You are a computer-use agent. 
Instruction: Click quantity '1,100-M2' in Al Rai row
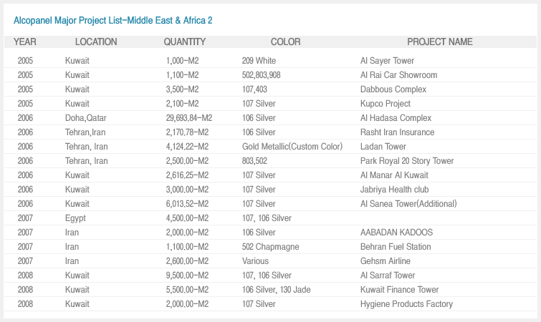(182, 75)
